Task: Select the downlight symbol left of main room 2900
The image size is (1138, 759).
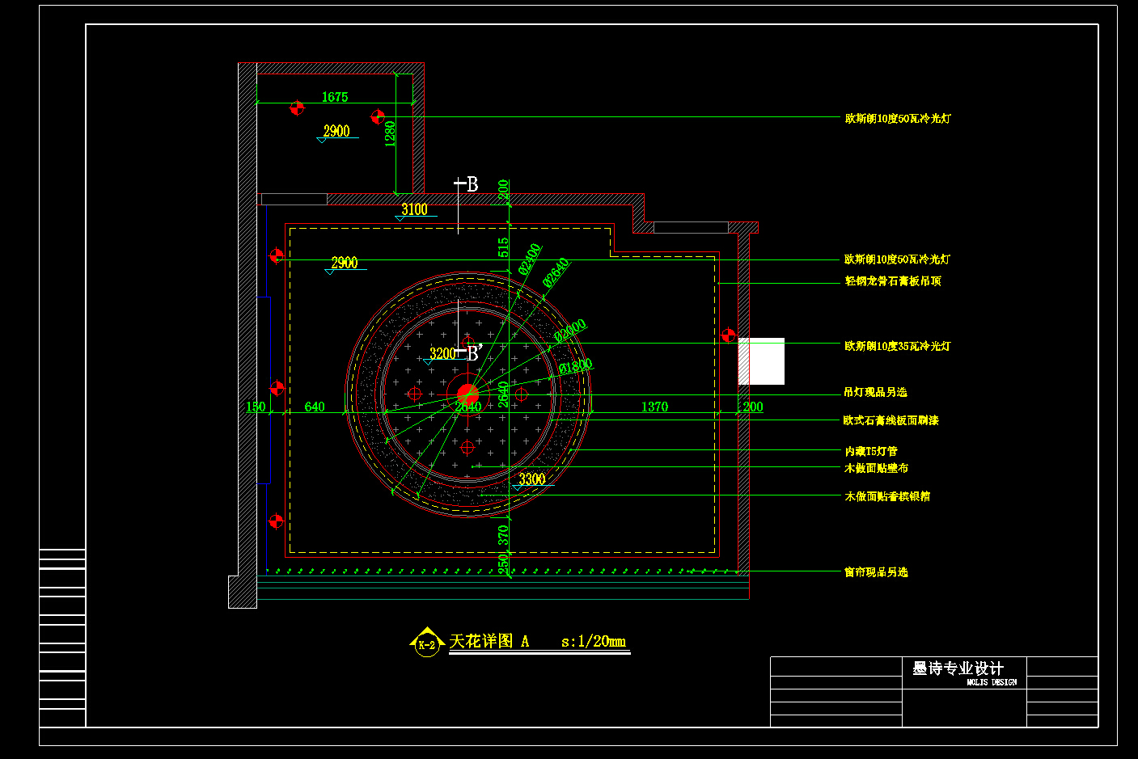Action: pyautogui.click(x=276, y=255)
